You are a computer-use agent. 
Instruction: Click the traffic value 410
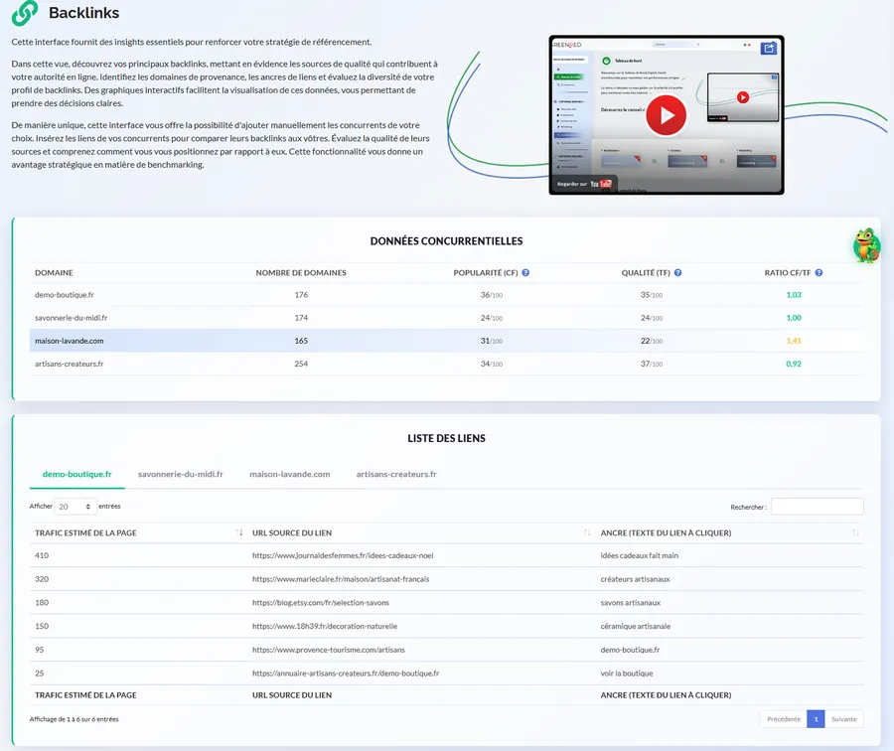click(x=42, y=555)
